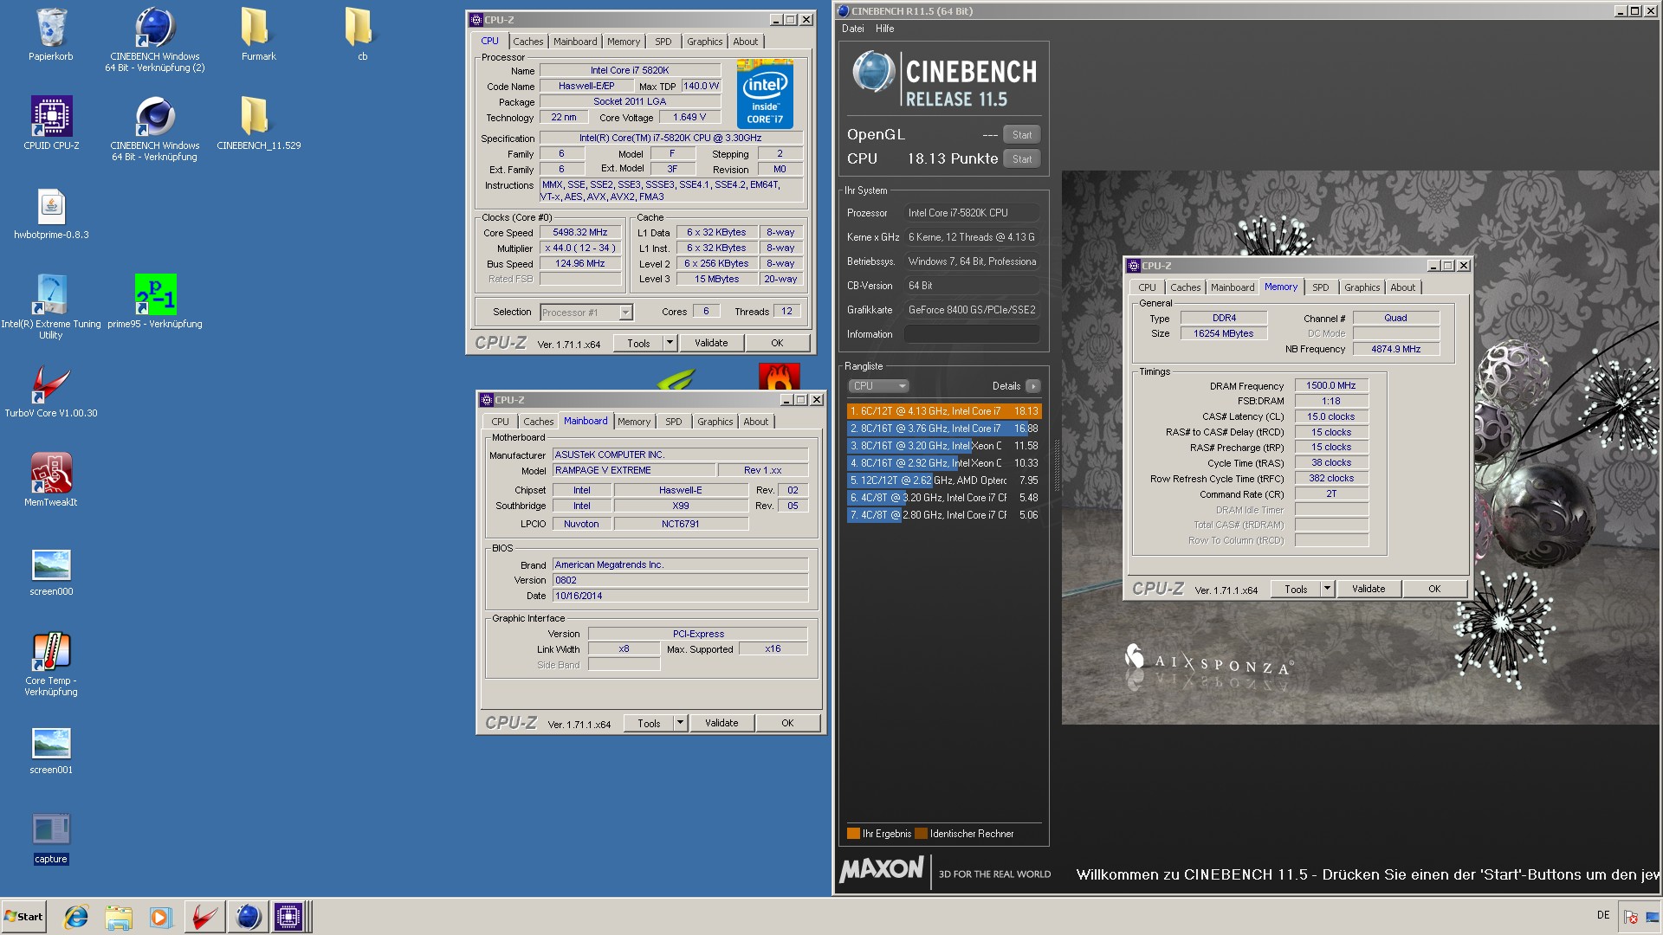Open About tab in Memory CPU-Z window
1663x935 pixels.
pos(1402,287)
